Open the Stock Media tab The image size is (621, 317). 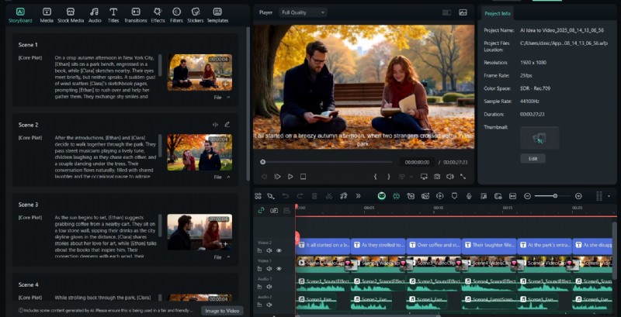pos(71,15)
